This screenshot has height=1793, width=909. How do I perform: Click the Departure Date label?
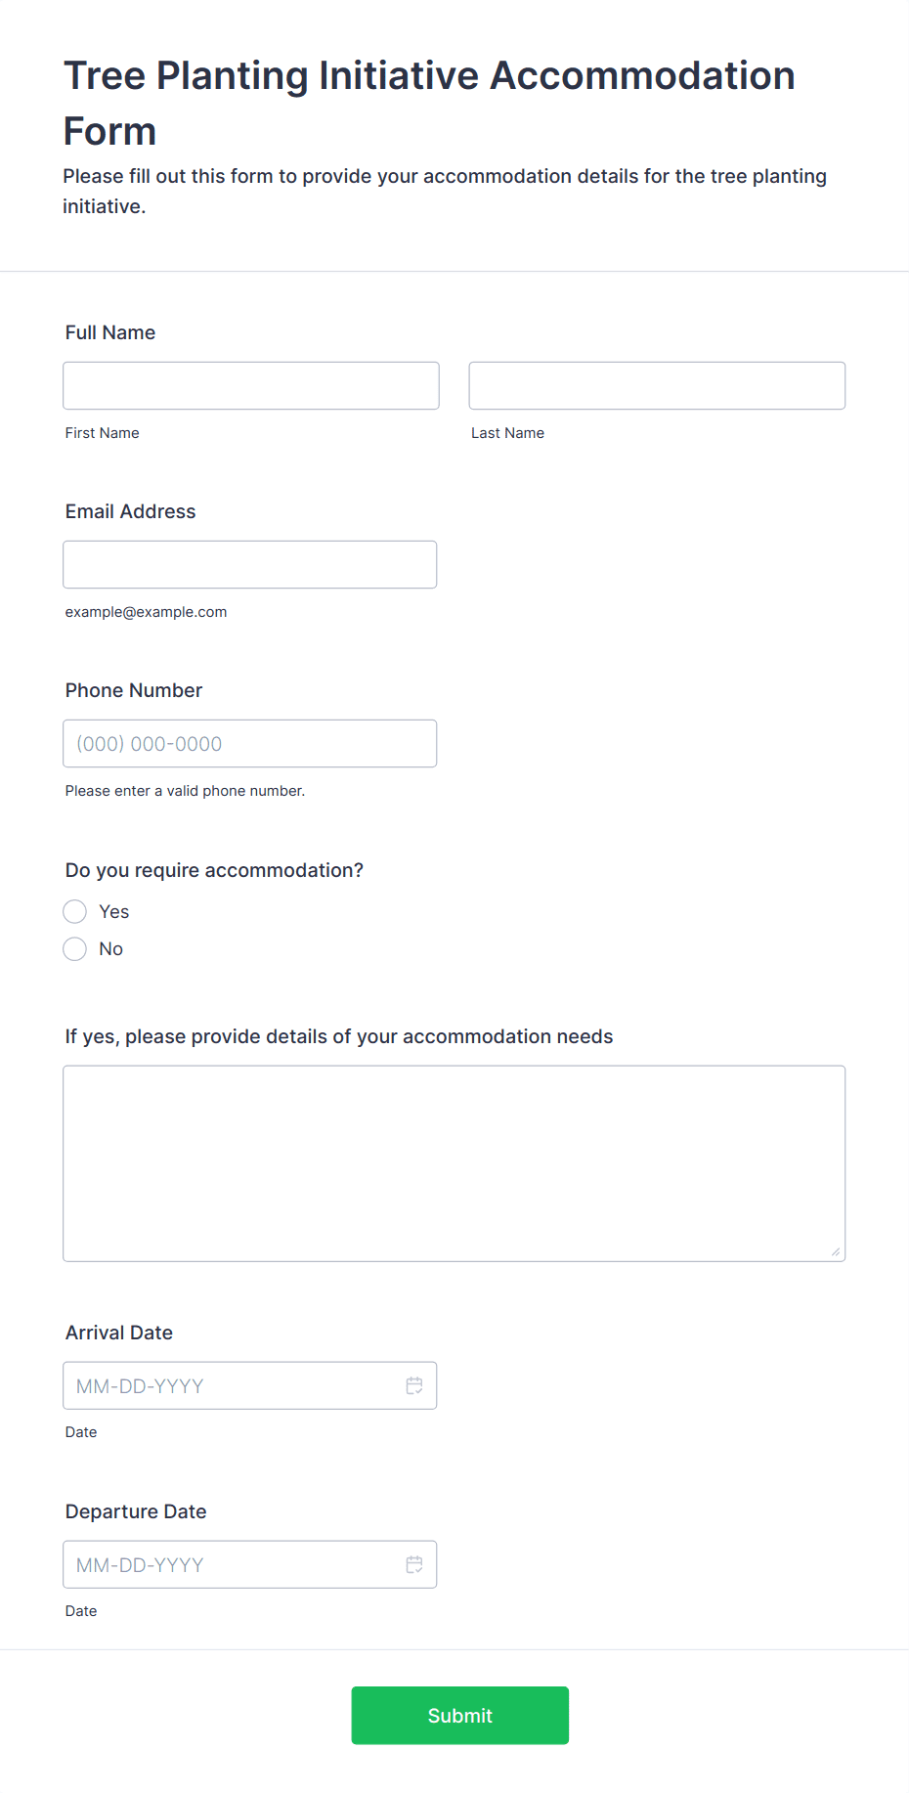(x=136, y=1511)
